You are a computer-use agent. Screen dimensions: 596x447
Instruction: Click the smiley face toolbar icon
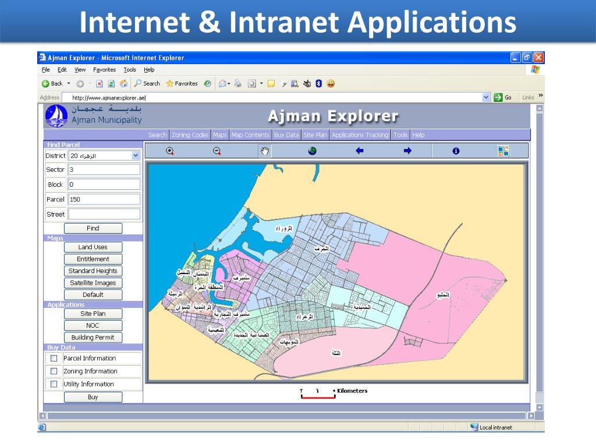[331, 84]
